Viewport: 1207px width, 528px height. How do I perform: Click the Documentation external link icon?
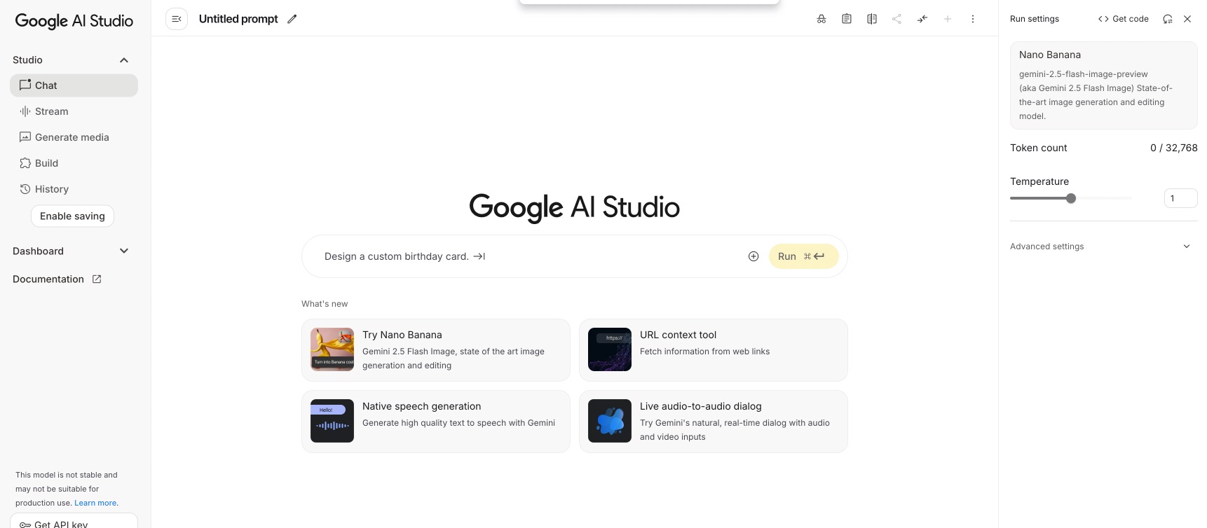tap(97, 279)
